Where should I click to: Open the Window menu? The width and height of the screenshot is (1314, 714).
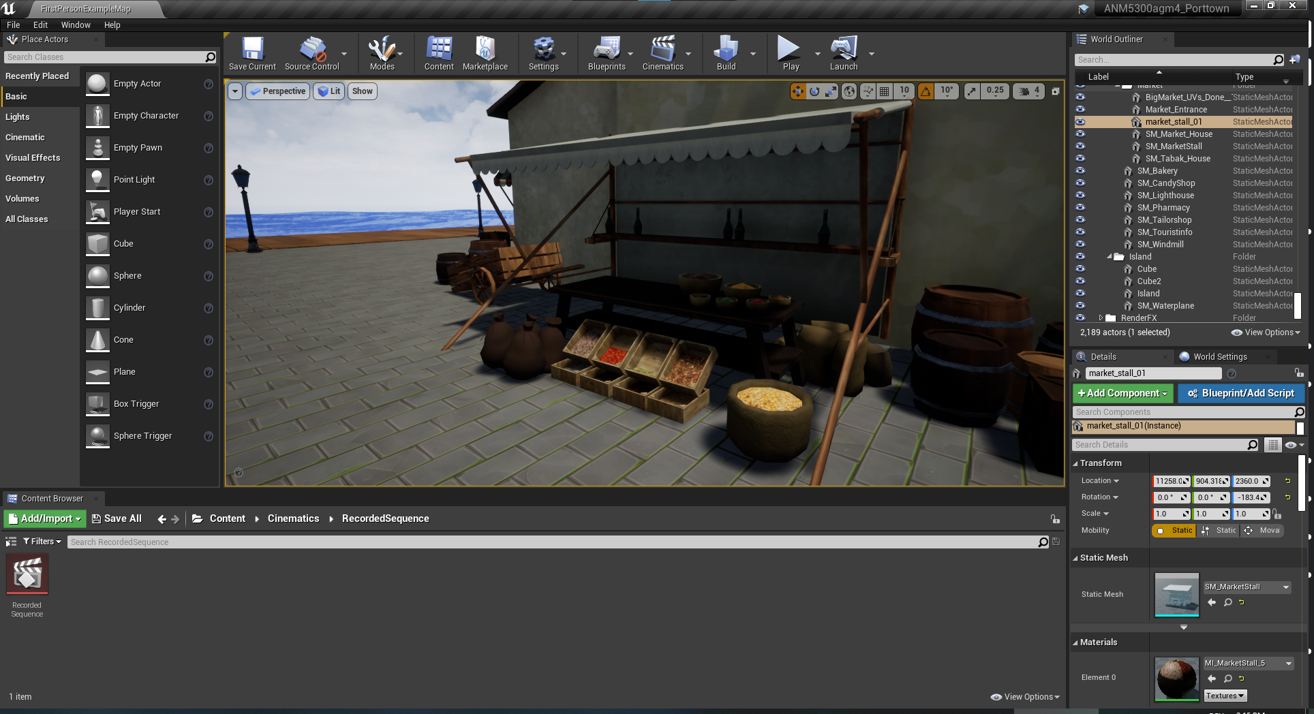76,25
